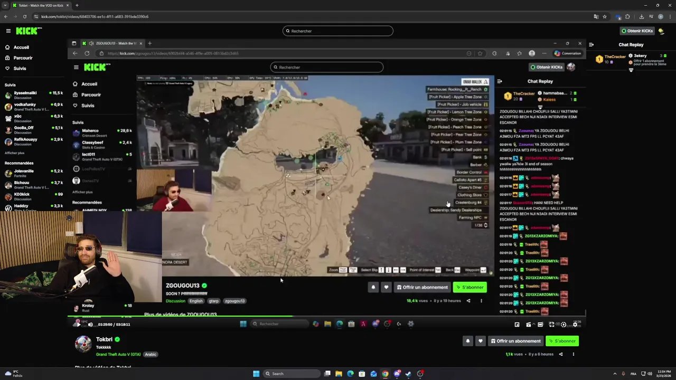Open Bichouu recommended channel
Image resolution: width=676 pixels, height=380 pixels.
(34, 185)
